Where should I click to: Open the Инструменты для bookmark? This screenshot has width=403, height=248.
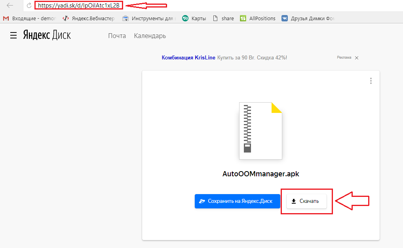point(149,19)
